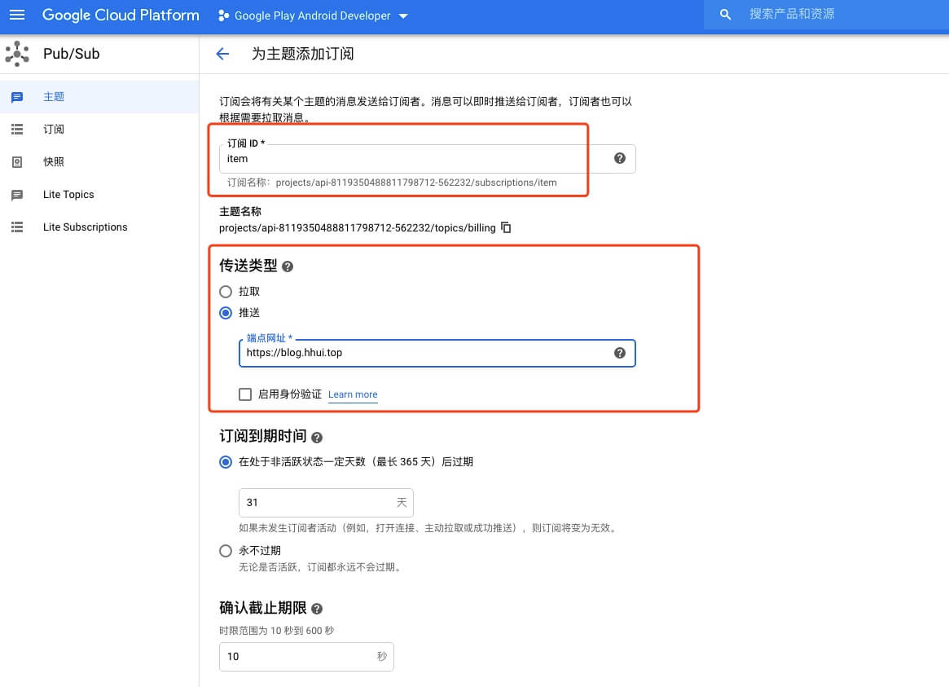Click the expiration days field showing 31
The width and height of the screenshot is (949, 687).
click(x=326, y=502)
